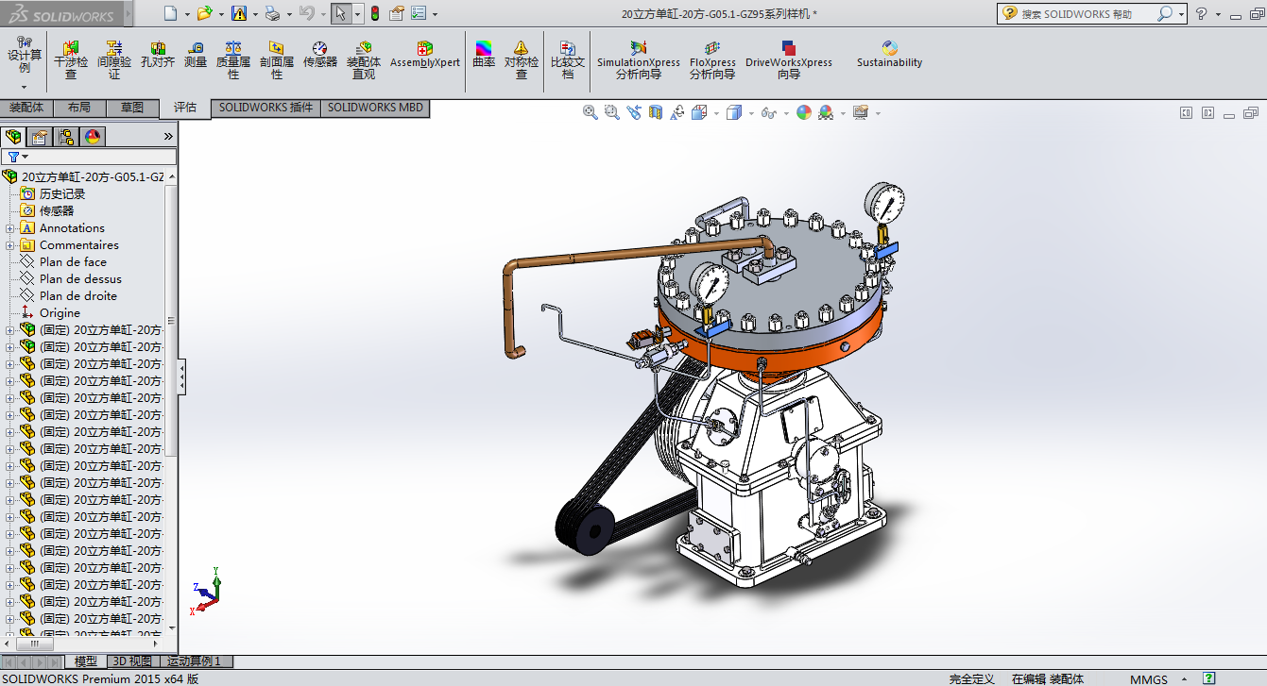Collapse feature panel with side handle
1267x686 pixels.
[181, 376]
